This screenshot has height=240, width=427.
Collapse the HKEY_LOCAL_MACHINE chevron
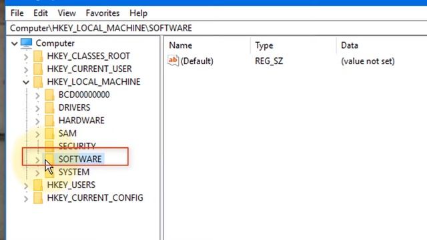point(26,82)
